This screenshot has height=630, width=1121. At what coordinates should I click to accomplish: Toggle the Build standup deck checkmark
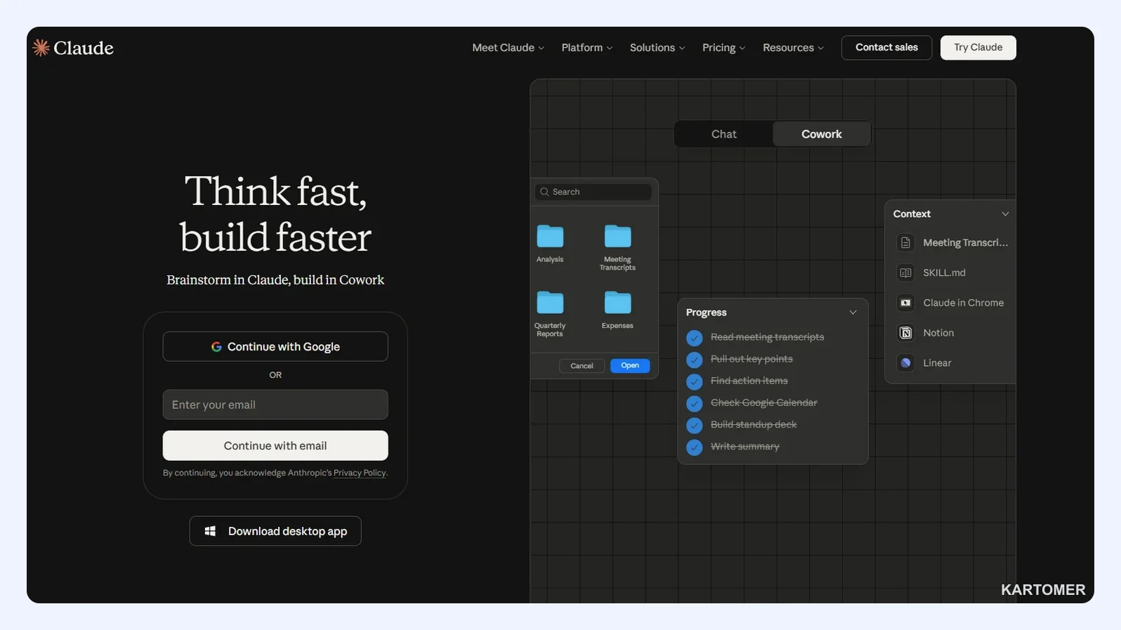pyautogui.click(x=694, y=426)
